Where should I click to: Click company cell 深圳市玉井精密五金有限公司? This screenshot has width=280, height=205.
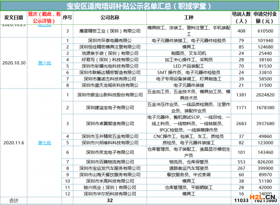[x=110, y=136]
